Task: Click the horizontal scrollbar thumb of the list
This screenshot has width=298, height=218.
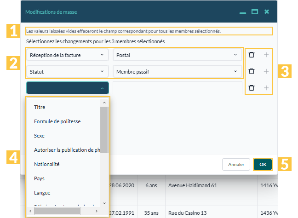Action: (x=57, y=211)
